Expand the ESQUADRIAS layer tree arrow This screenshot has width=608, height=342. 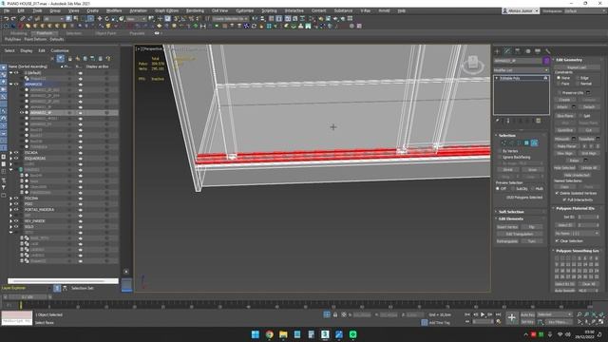point(10,159)
